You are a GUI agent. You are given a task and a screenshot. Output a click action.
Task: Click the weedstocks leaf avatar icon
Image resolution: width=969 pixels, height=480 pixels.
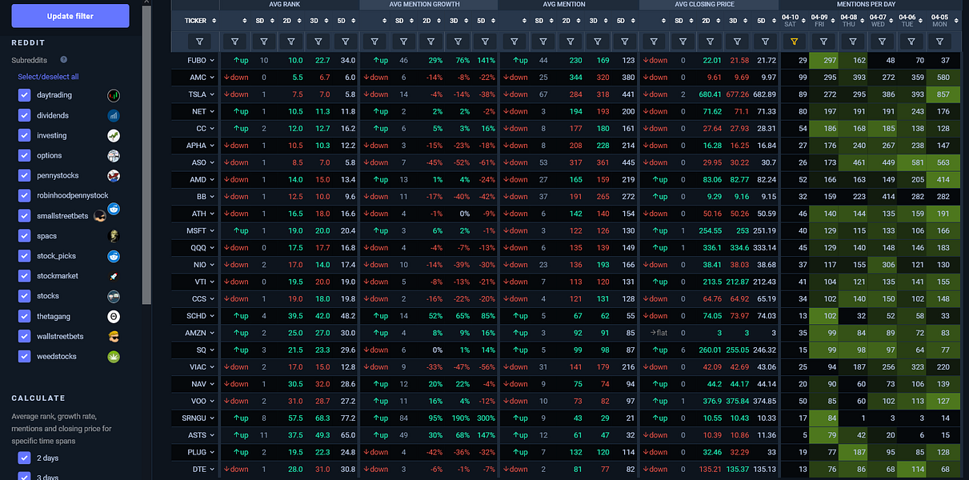pyautogui.click(x=114, y=356)
